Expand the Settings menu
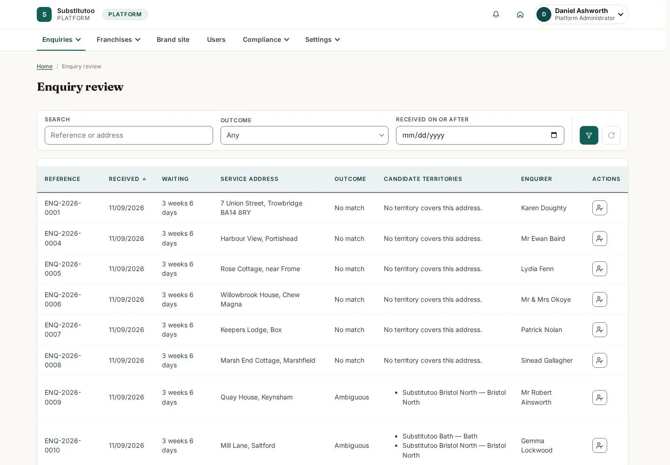Viewport: 670px width, 465px height. [322, 40]
